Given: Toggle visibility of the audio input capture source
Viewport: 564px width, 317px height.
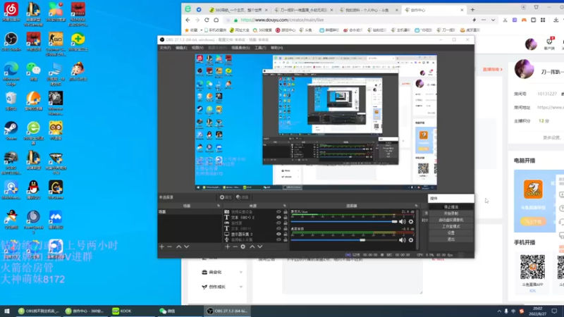Looking at the screenshot, I should tap(278, 240).
